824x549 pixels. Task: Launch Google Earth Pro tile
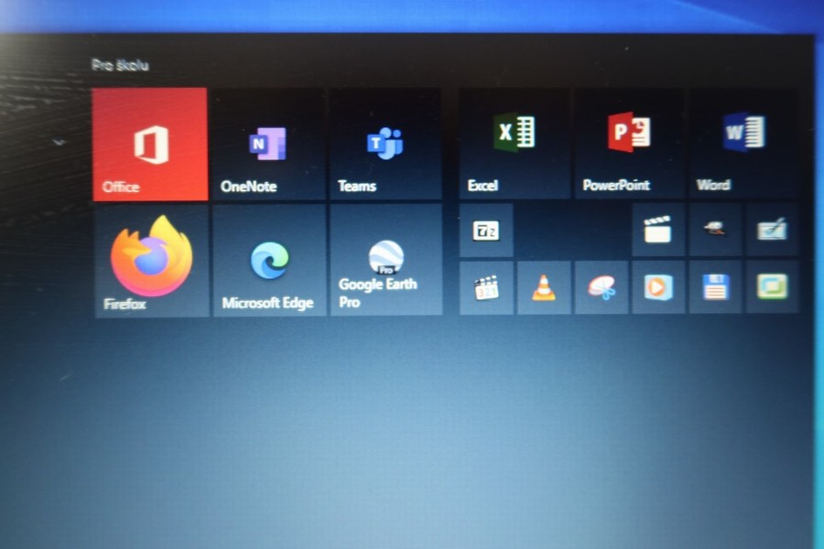point(386,260)
